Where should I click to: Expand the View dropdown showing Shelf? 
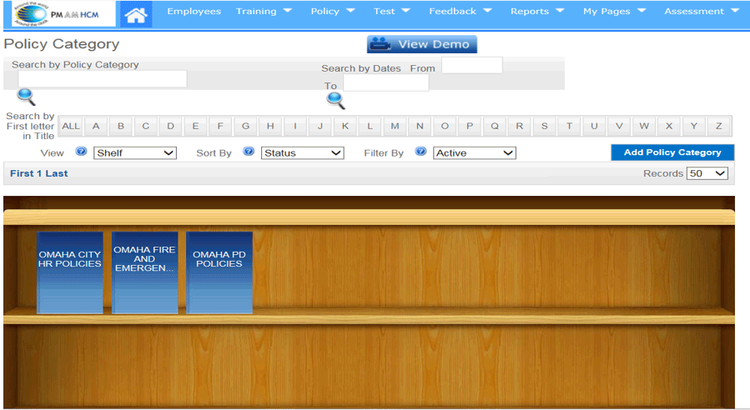pyautogui.click(x=135, y=153)
